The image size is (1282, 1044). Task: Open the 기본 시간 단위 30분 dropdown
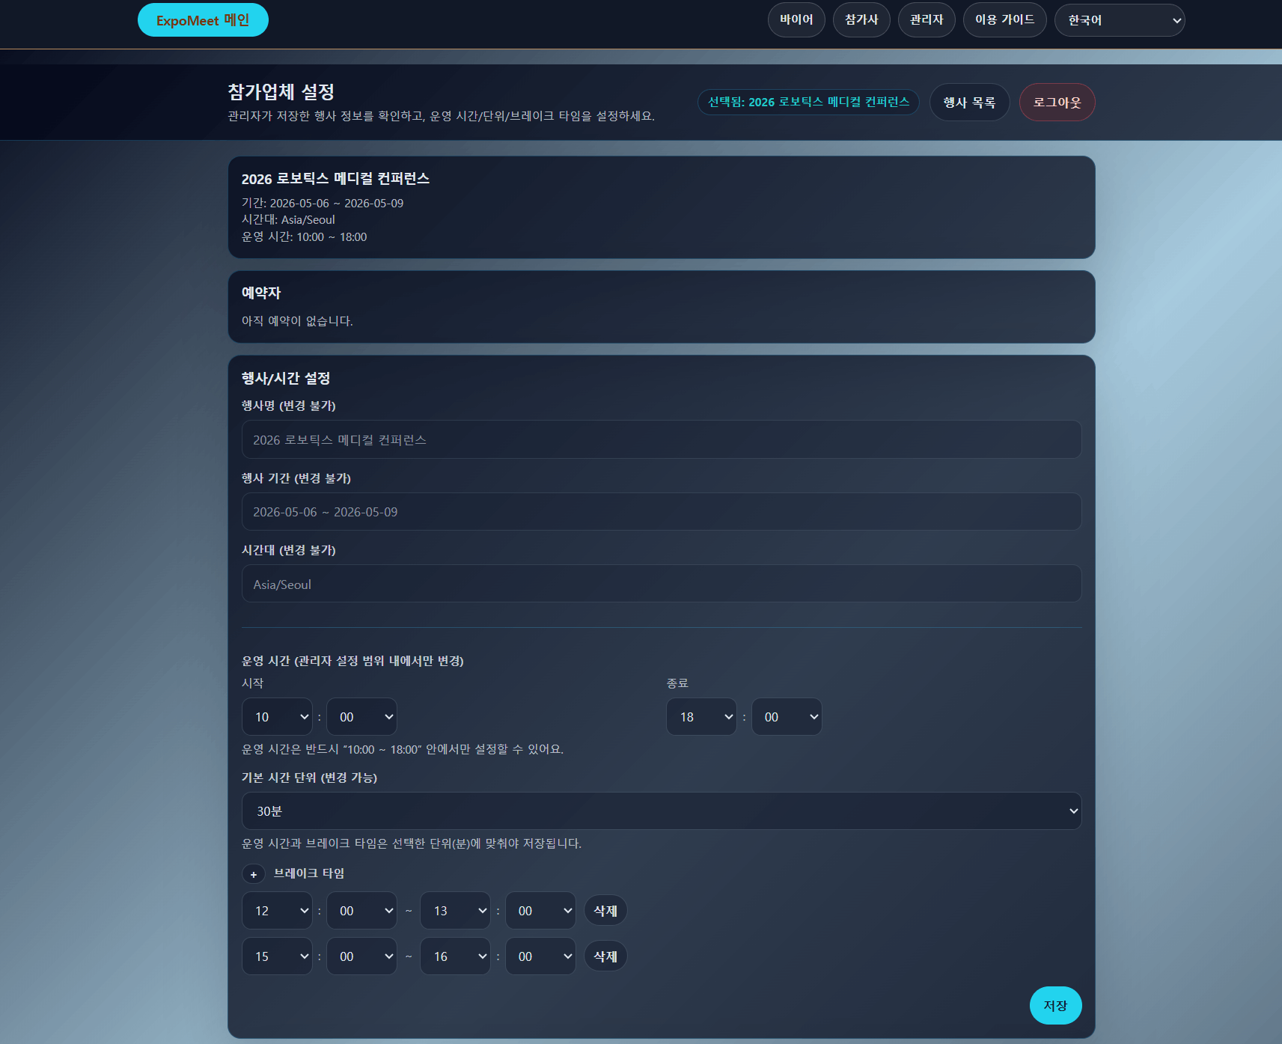pos(660,811)
